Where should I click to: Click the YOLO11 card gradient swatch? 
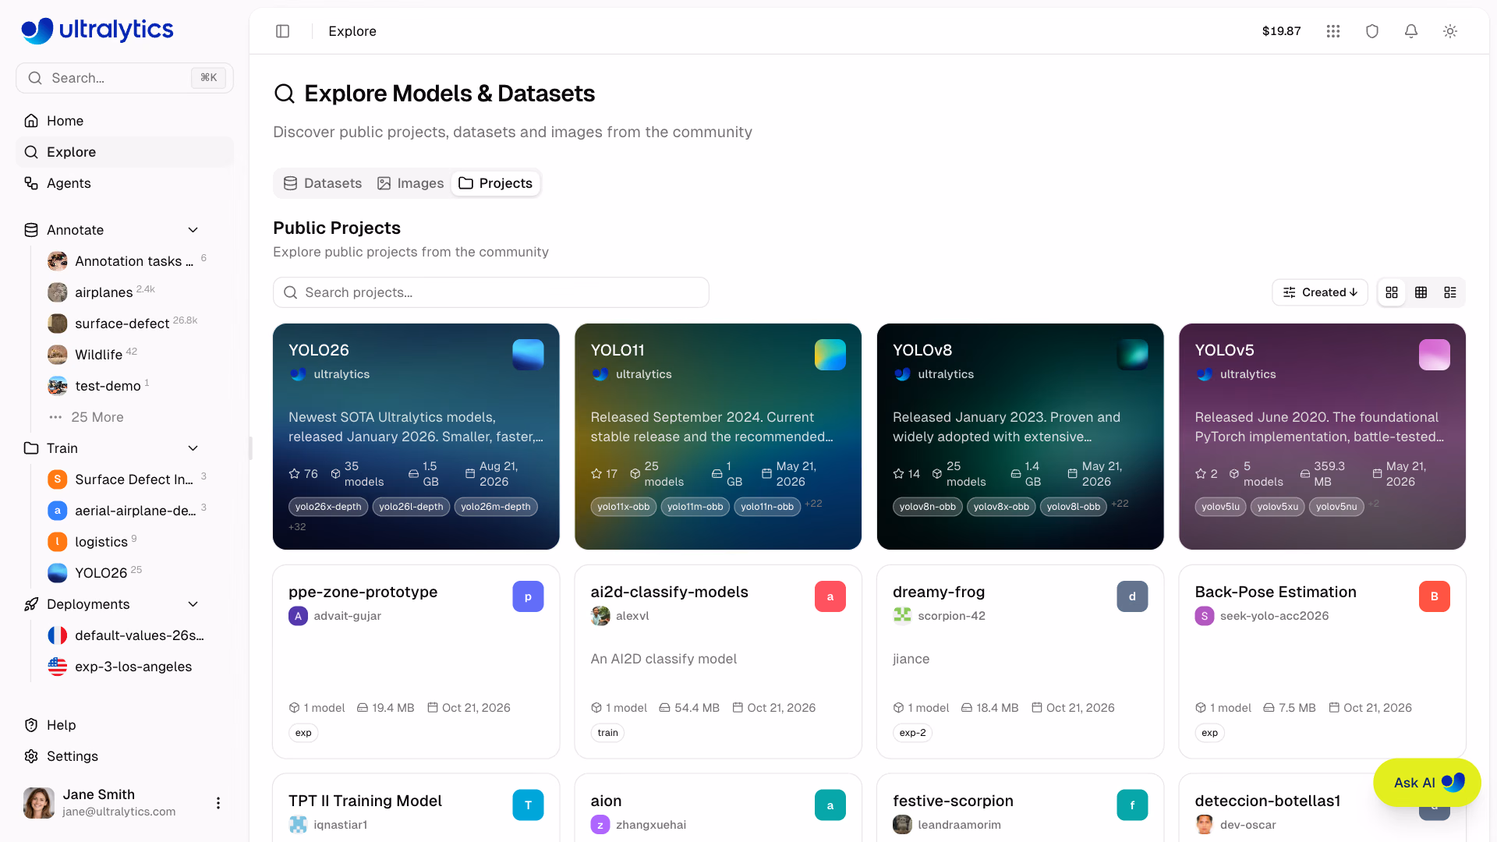tap(830, 355)
